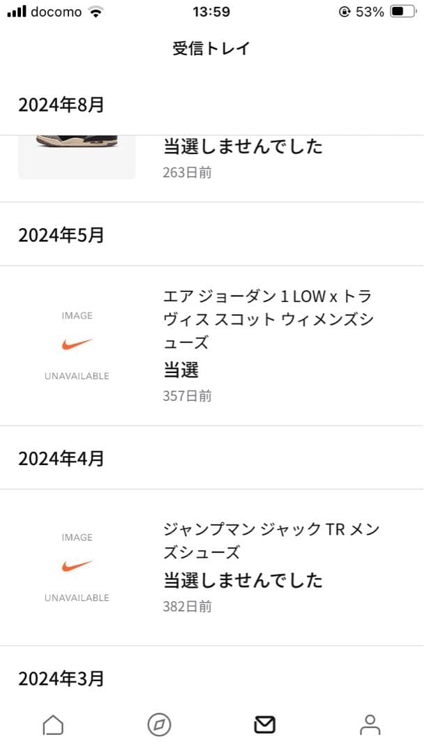Tap the Nike swoosh in the Jumpman Jack thumbnail

[77, 566]
